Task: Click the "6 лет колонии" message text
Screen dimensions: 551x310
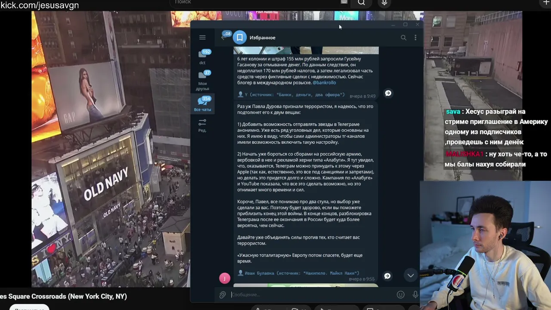Action: pyautogui.click(x=305, y=71)
